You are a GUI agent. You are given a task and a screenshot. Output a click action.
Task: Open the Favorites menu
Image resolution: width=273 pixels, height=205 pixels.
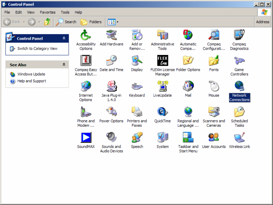click(x=48, y=12)
